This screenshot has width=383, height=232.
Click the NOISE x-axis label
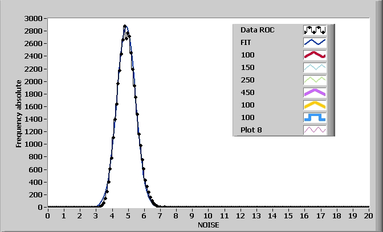pos(208,225)
